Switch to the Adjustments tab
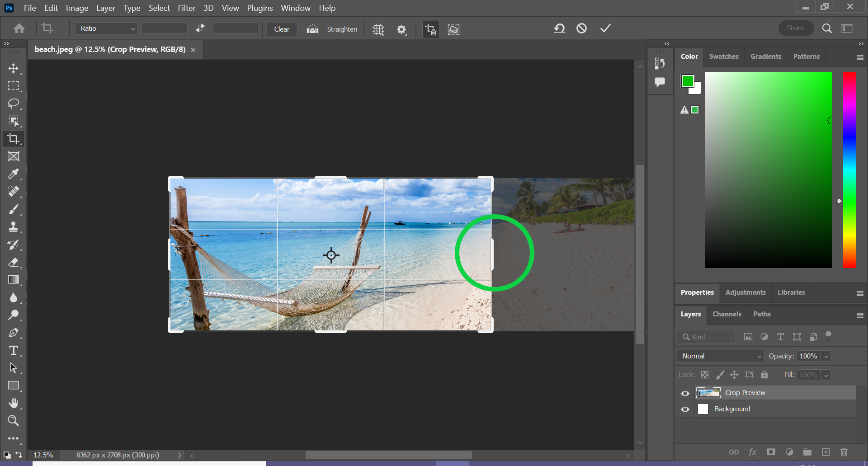This screenshot has height=466, width=868. 745,292
